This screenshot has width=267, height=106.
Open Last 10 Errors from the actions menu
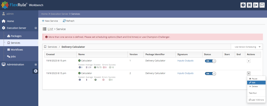click(256, 100)
